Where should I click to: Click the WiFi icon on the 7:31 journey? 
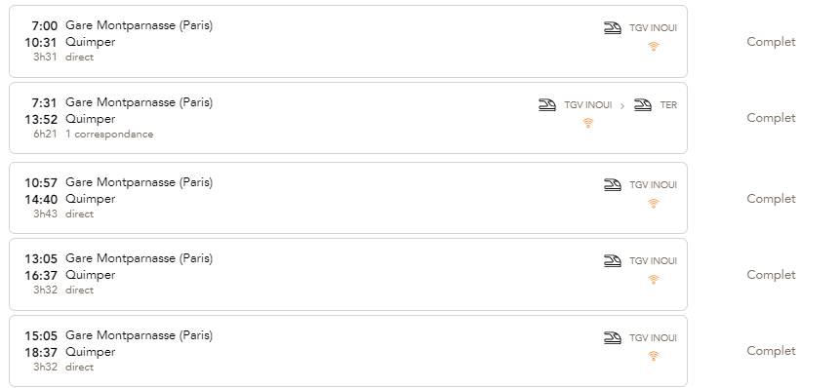click(x=587, y=124)
